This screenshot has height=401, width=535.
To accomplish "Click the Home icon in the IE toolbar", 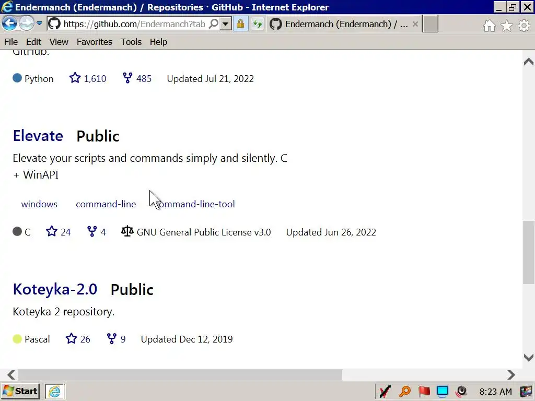I will coord(489,26).
